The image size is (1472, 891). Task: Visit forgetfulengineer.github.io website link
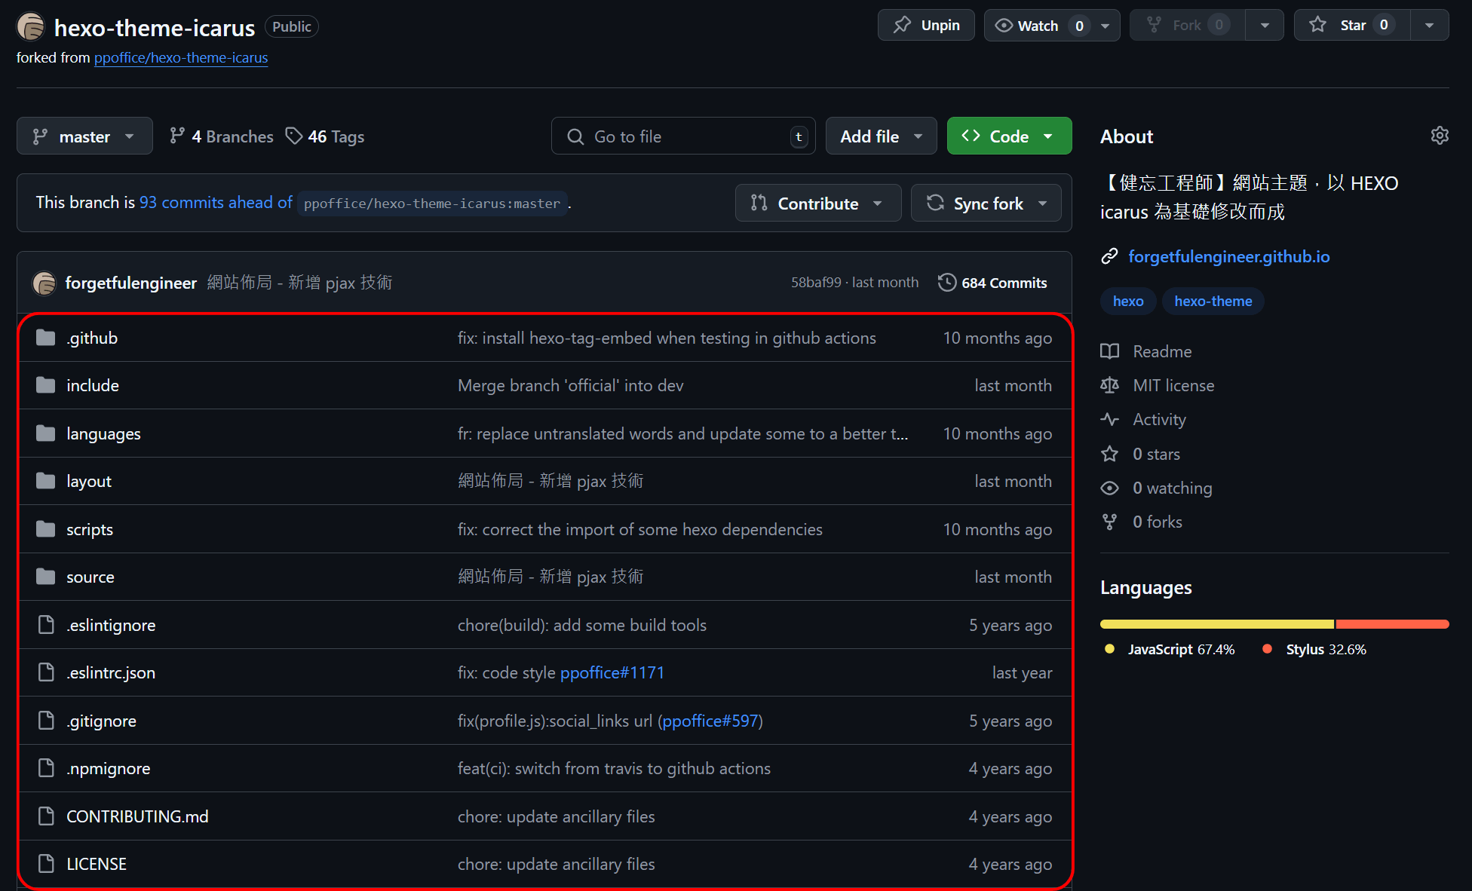point(1228,257)
